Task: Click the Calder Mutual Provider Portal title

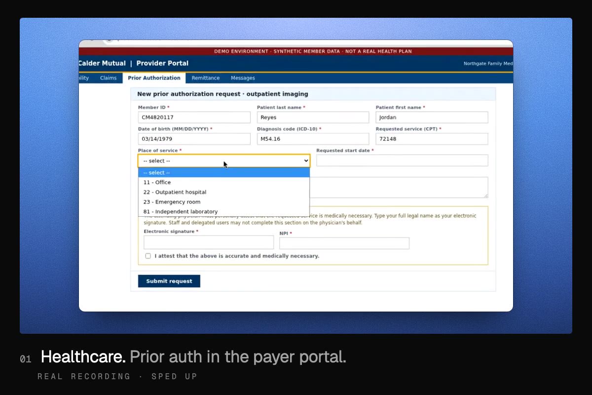Action: (x=133, y=63)
